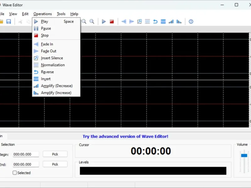251x188 pixels.
Task: Open the Tools menu
Action: tap(61, 14)
